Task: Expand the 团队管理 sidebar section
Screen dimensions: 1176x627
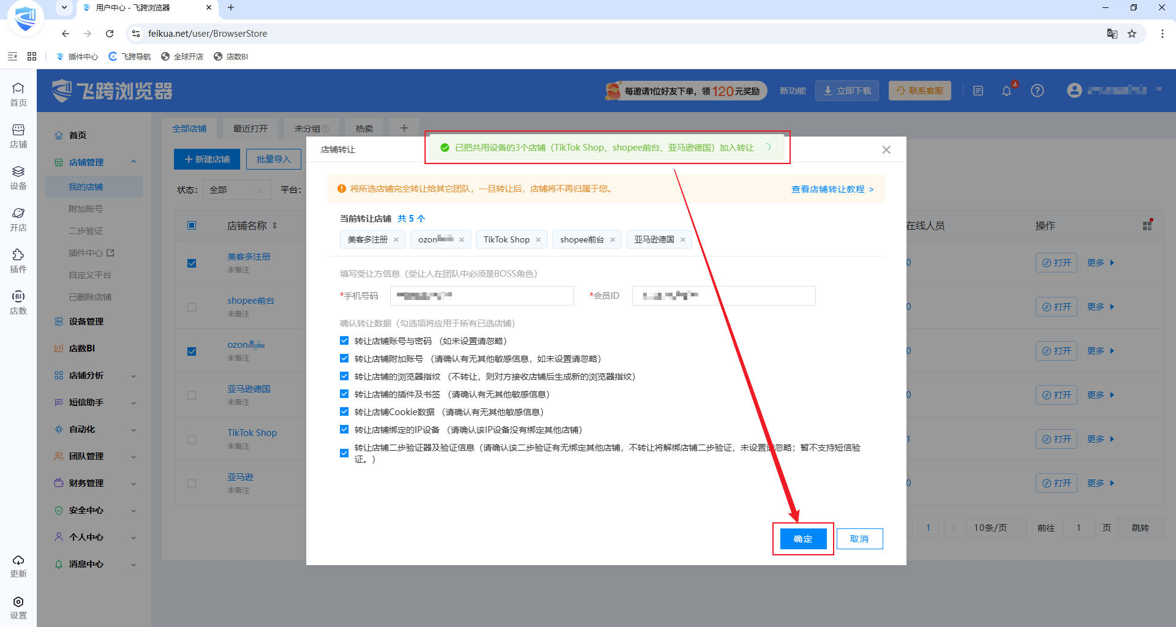Action: coord(134,457)
